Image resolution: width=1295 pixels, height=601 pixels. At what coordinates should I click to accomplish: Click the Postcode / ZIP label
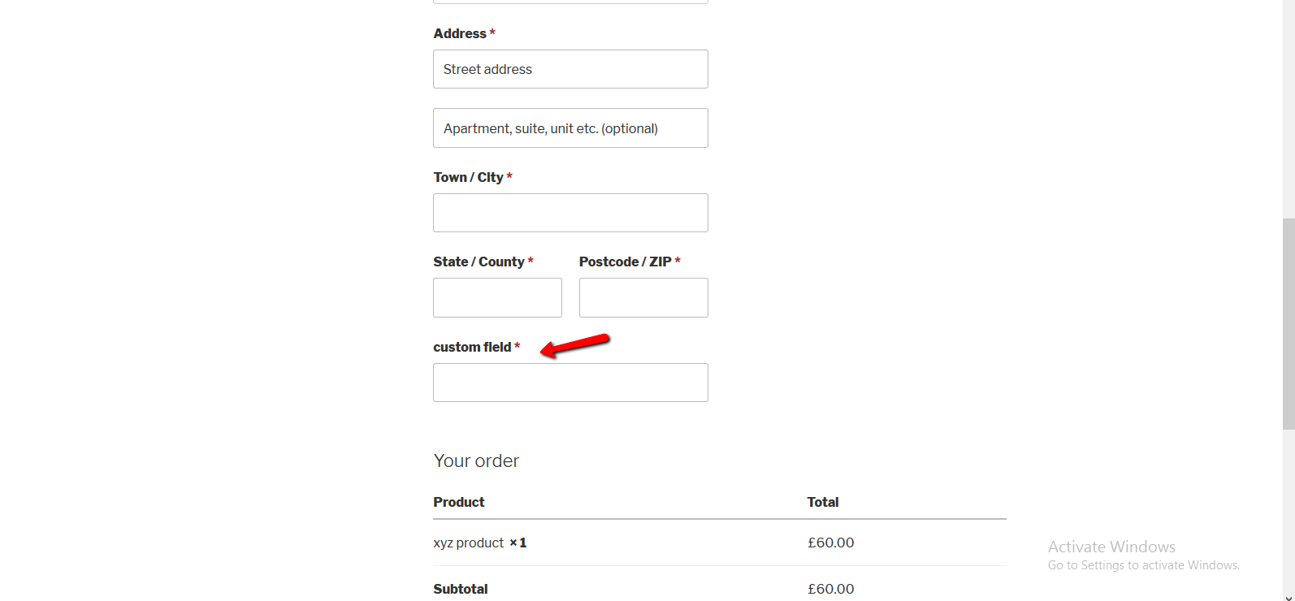[x=626, y=262]
